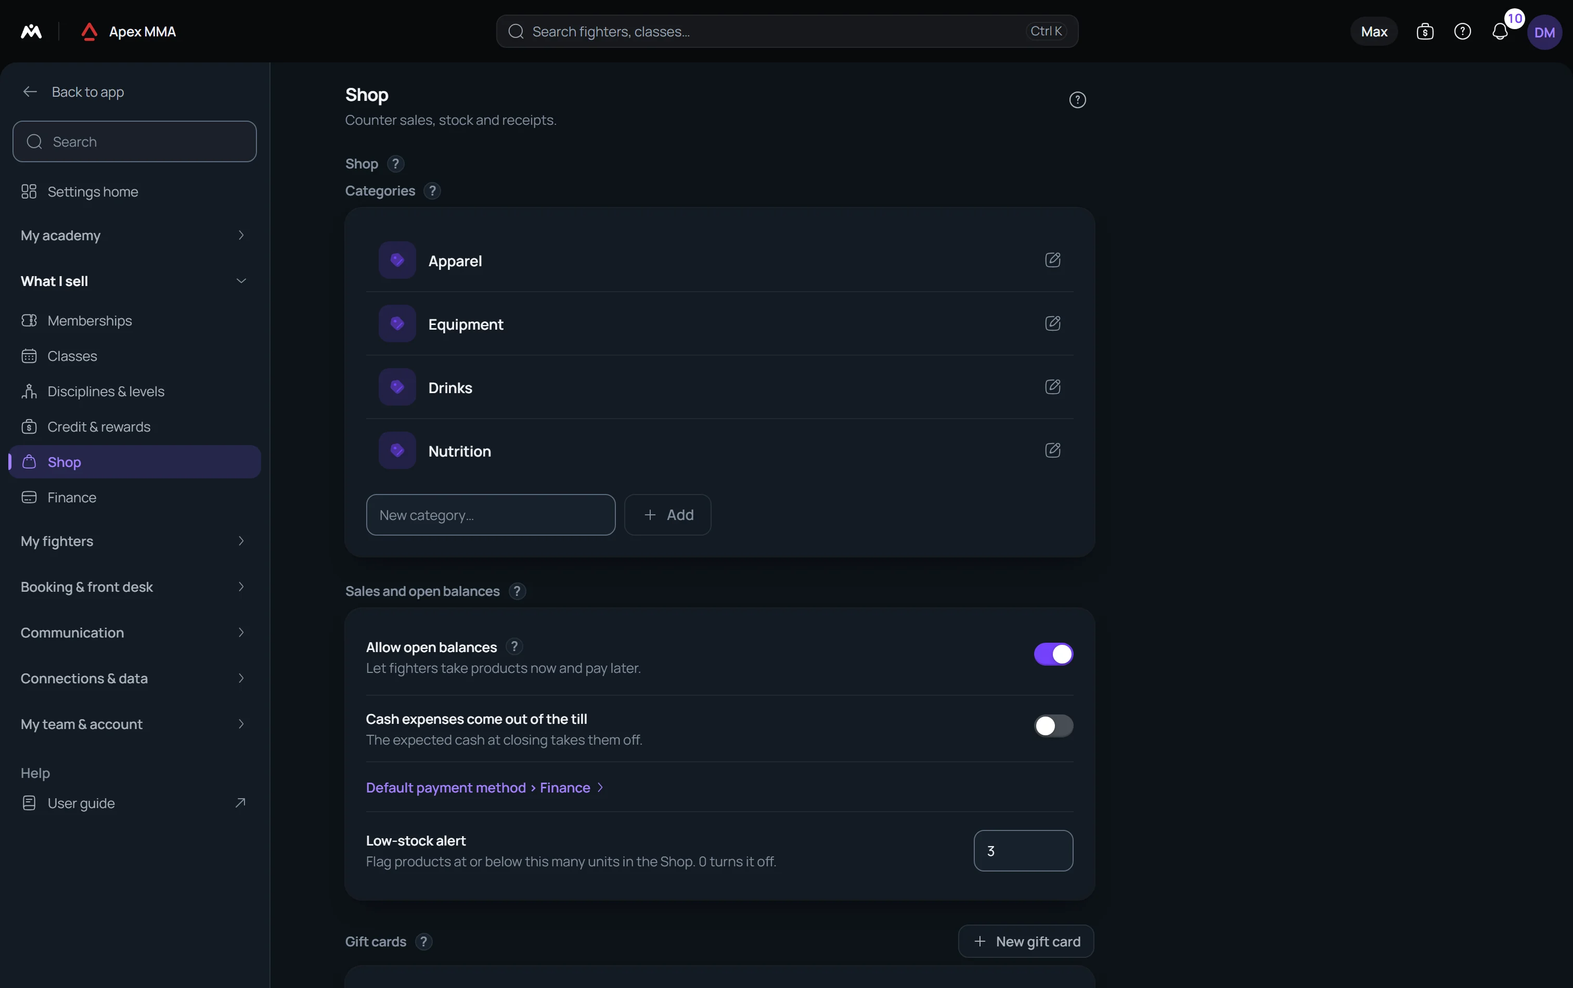Expand My team & account section
Screen dimensions: 1573x988
coord(135,723)
